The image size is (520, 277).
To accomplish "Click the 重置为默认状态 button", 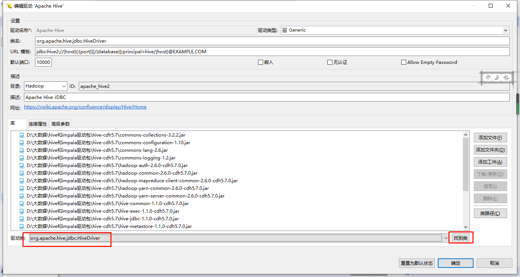I will tap(417, 263).
